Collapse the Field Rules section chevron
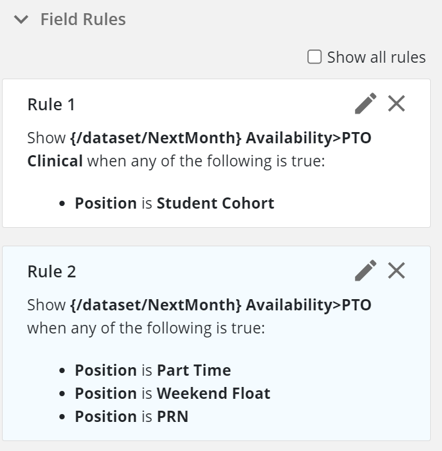The width and height of the screenshot is (442, 451). click(x=21, y=20)
